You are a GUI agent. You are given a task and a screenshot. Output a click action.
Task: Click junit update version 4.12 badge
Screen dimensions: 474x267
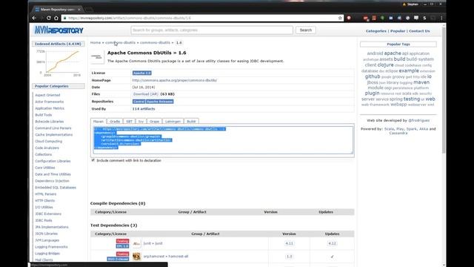332,243
